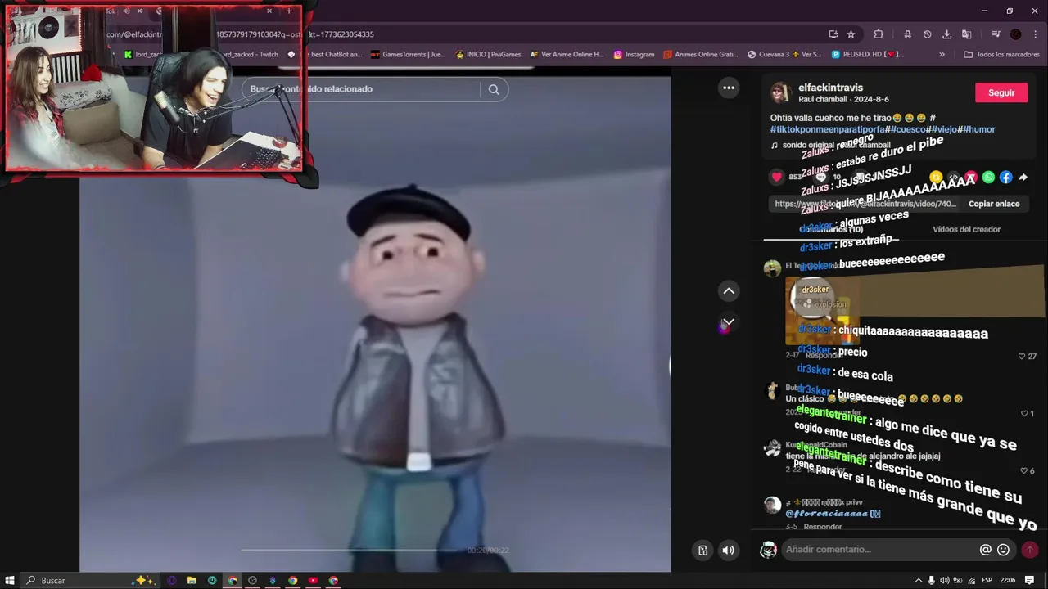1048x589 pixels.
Task: Open File Explorer from the taskbar
Action: (x=192, y=580)
